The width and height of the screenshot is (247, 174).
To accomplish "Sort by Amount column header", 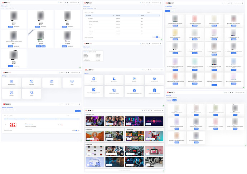I will (x=150, y=15).
